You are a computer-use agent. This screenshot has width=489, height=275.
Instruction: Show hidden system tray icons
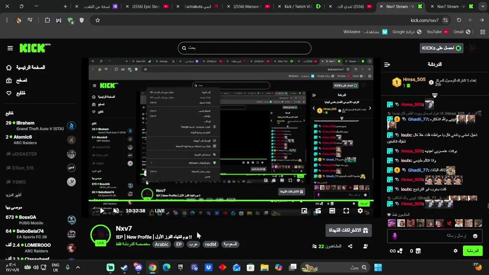78,267
